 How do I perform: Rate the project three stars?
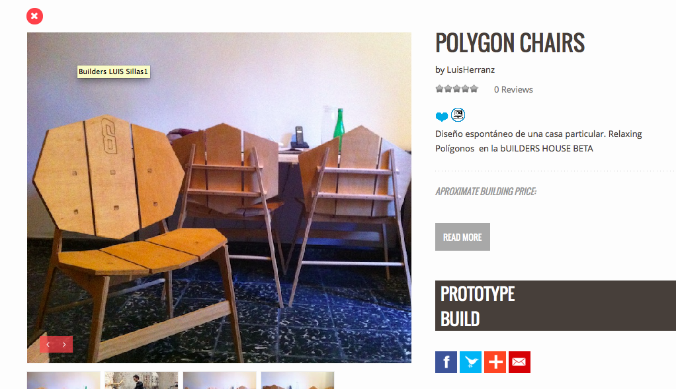point(456,89)
